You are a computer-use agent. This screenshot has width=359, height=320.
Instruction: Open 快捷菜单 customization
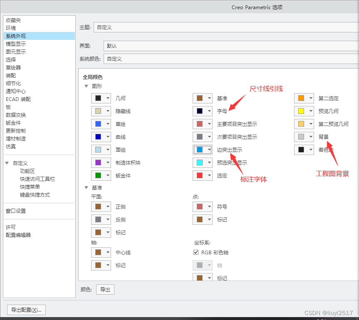[30, 187]
